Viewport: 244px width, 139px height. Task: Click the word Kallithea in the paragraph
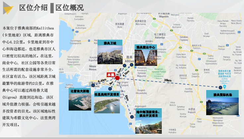pyautogui.click(x=45, y=28)
